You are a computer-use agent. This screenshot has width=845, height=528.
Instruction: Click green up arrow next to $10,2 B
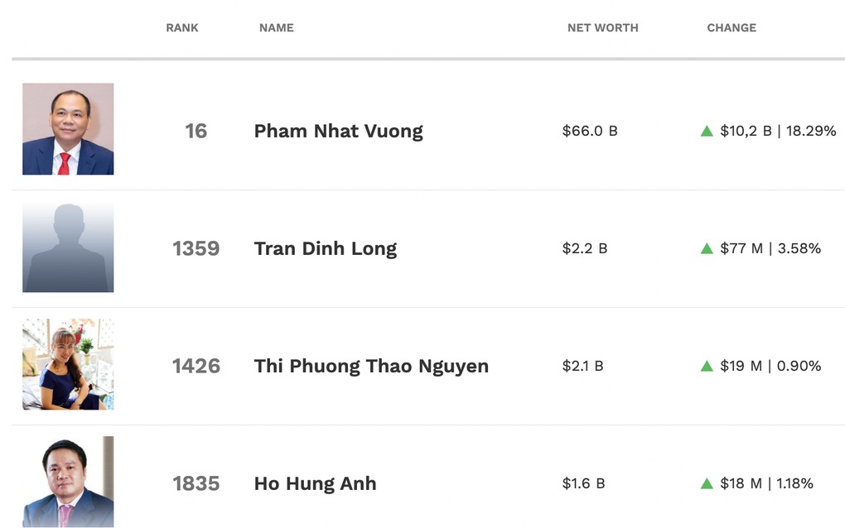[707, 131]
